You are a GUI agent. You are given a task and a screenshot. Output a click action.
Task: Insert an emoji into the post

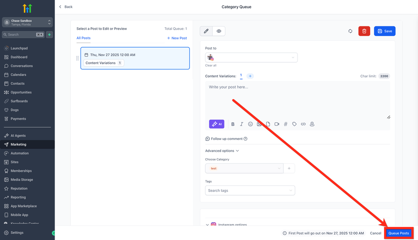[x=250, y=124]
